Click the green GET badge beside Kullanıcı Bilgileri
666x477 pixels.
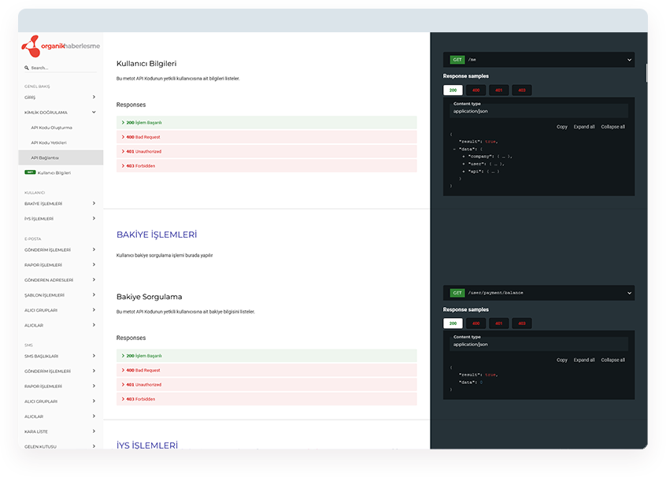click(x=30, y=172)
